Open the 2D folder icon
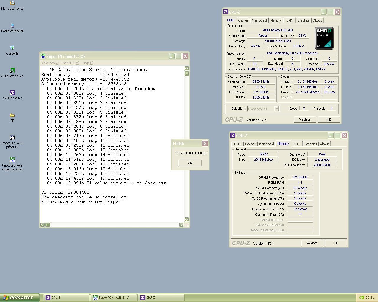Viewport: 378px width, 302px height. click(12, 117)
